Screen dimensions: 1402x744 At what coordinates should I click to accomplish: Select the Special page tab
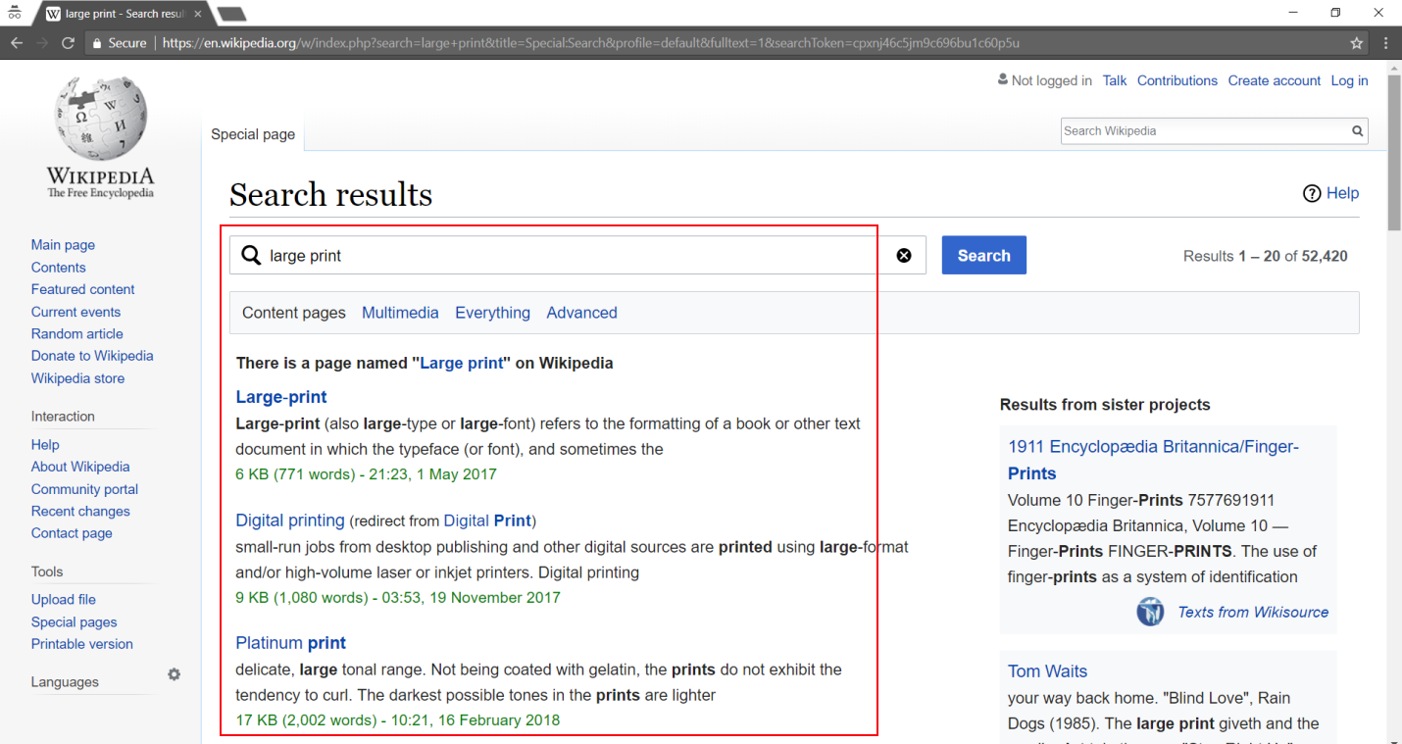[253, 134]
